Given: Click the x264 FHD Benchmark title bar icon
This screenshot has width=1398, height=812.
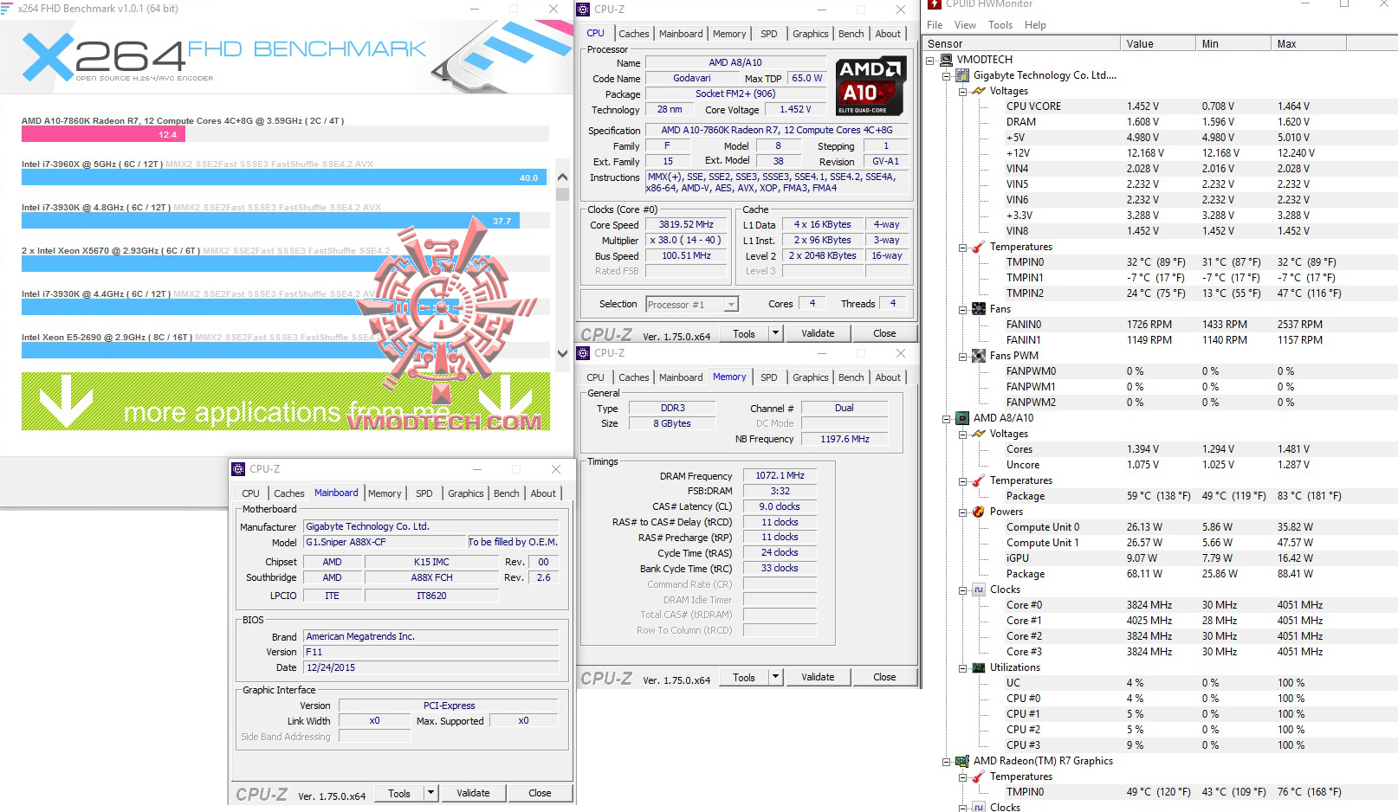Looking at the screenshot, I should coord(9,9).
